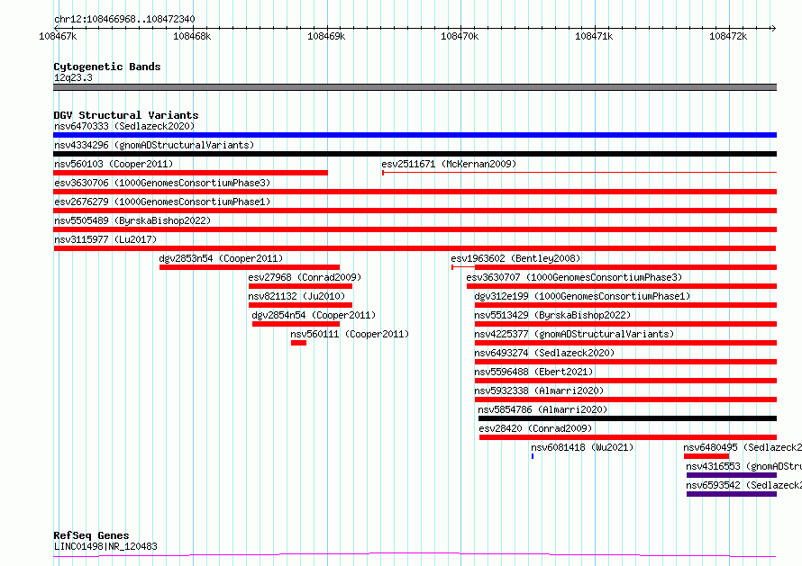Click the nsv5932338 (Almarri2020) label

(539, 391)
